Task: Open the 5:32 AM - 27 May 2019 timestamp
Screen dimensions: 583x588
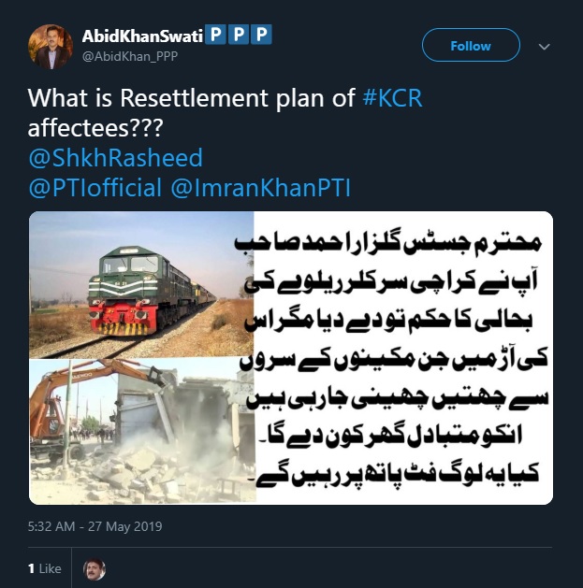Action: pyautogui.click(x=95, y=526)
